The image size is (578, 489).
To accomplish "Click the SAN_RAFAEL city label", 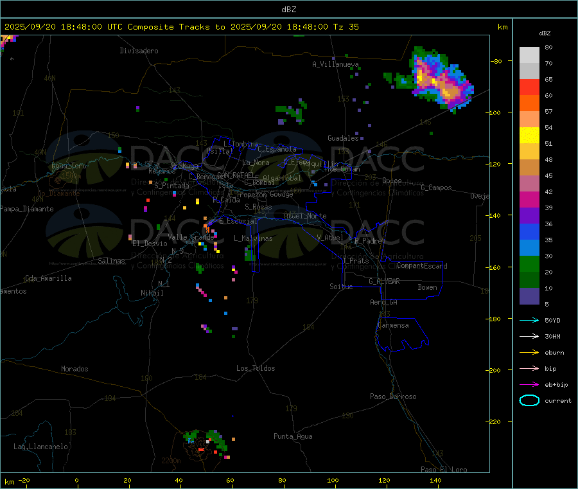I will tap(236, 175).
